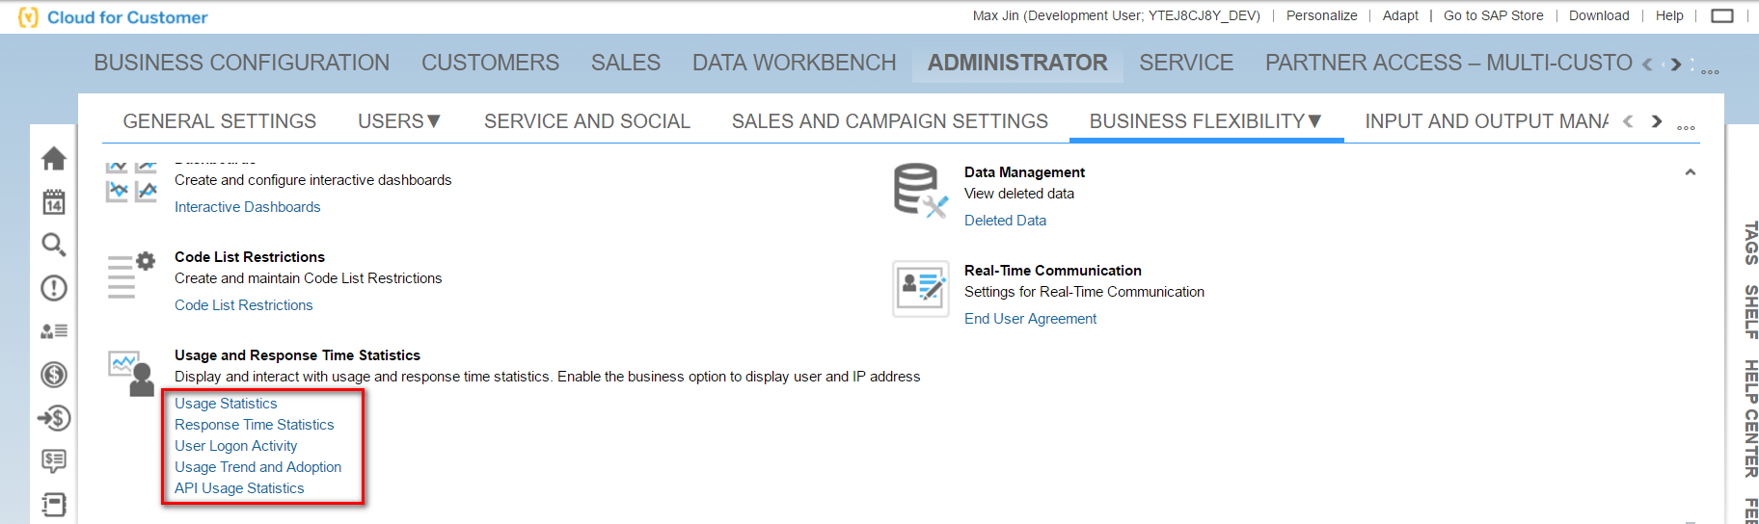Click the window rectangle icon beside Help

[x=1722, y=15]
